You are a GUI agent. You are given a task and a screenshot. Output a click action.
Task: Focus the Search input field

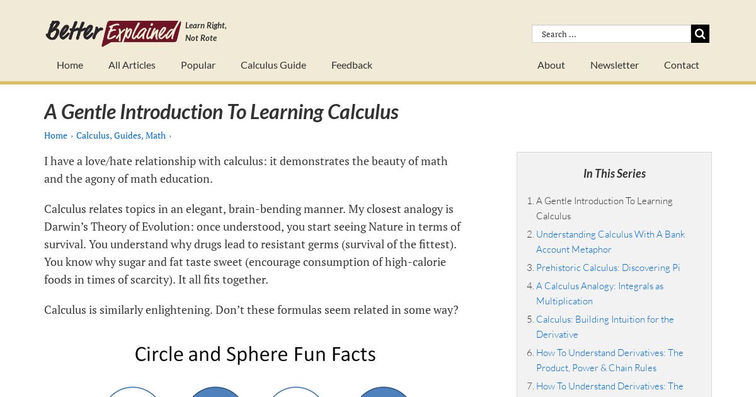(611, 34)
